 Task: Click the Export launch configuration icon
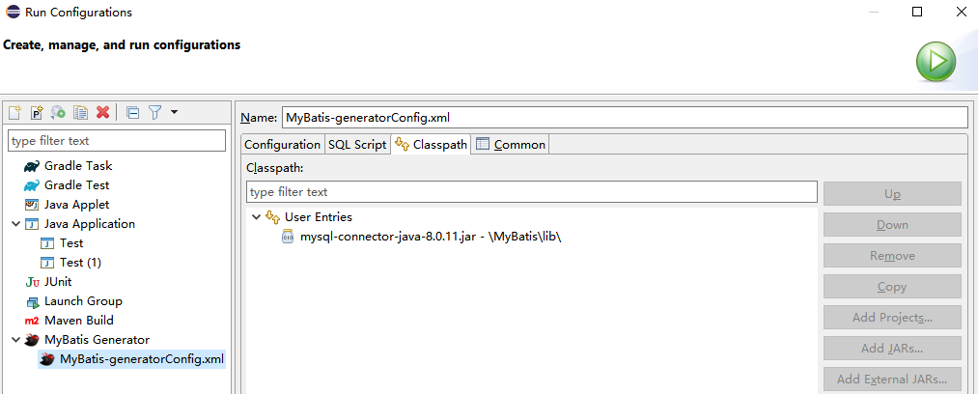point(58,112)
